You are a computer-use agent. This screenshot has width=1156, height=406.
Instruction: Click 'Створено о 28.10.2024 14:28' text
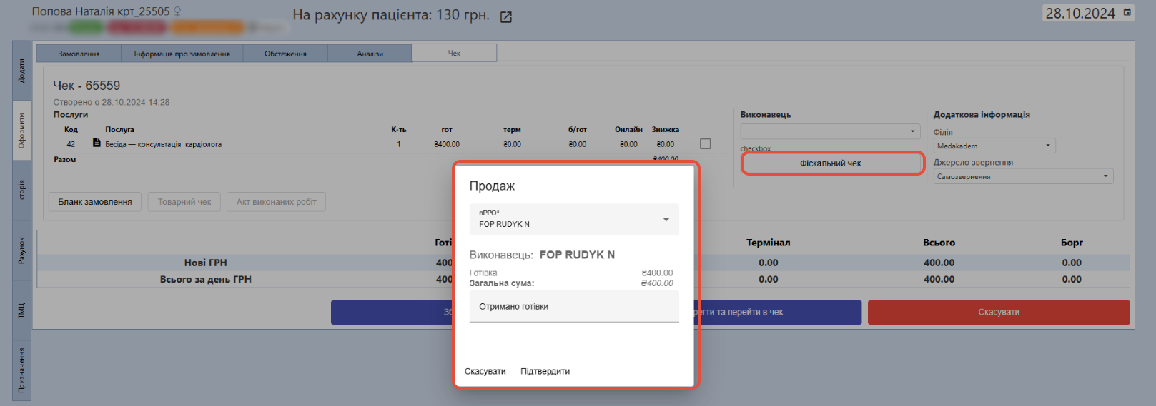click(112, 102)
